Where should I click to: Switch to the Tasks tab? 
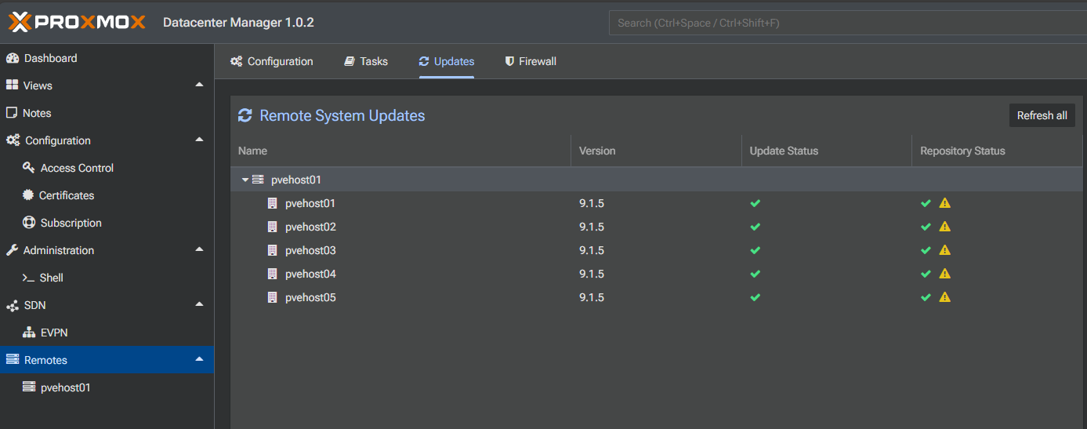pyautogui.click(x=366, y=61)
